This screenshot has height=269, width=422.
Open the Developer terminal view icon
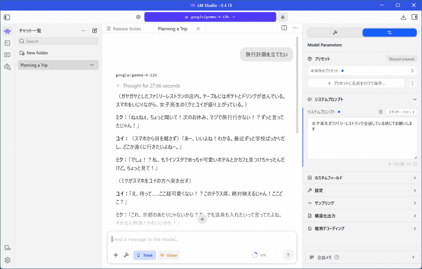coord(7,43)
